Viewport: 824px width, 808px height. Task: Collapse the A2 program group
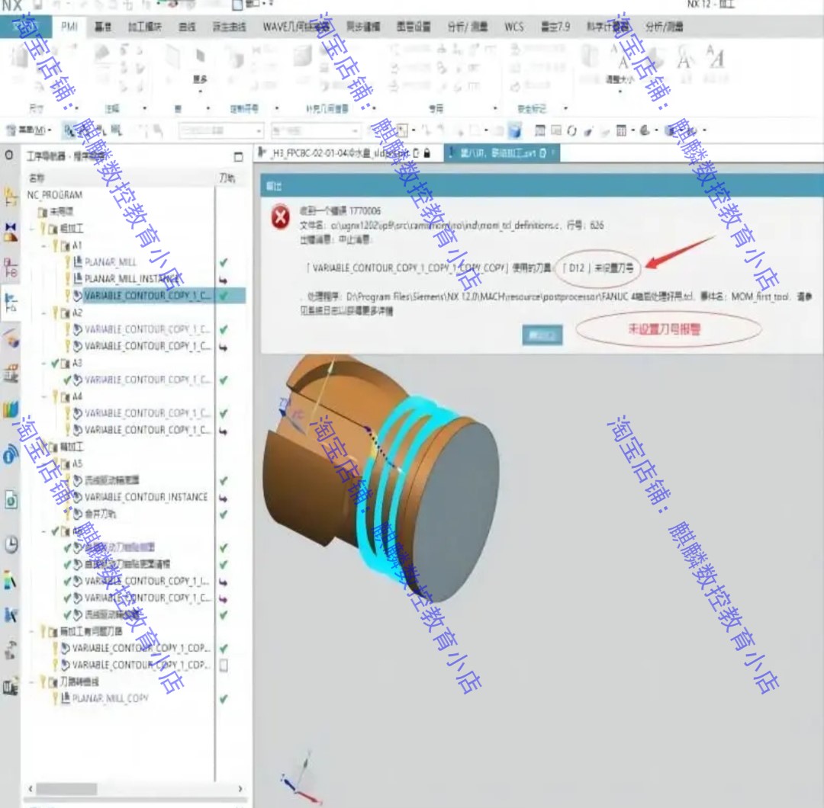(x=45, y=313)
